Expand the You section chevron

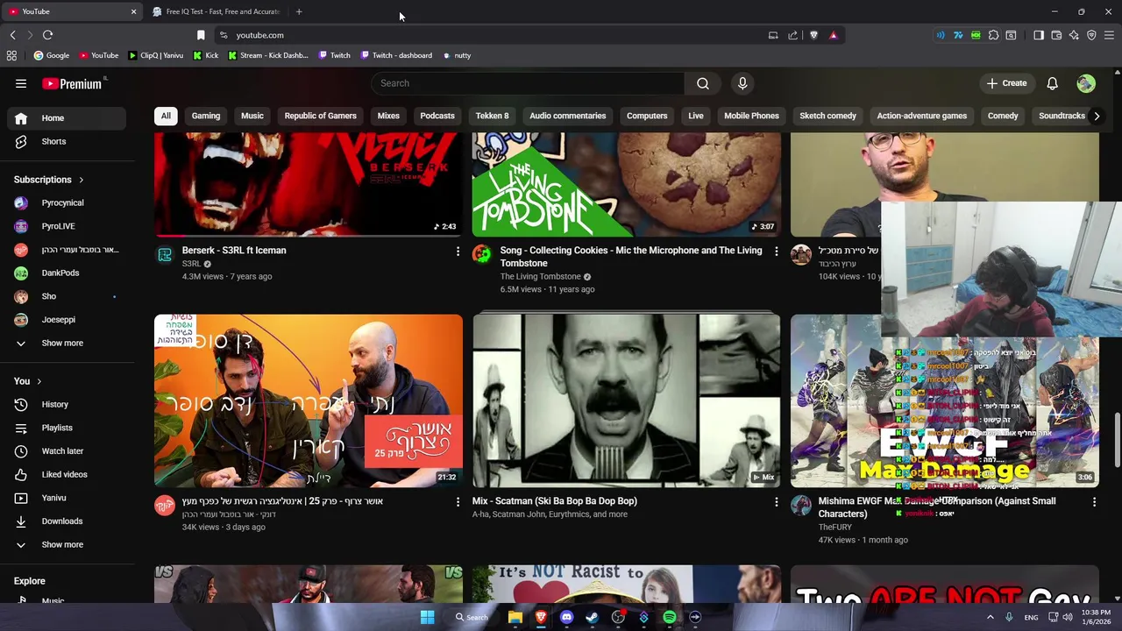point(39,381)
